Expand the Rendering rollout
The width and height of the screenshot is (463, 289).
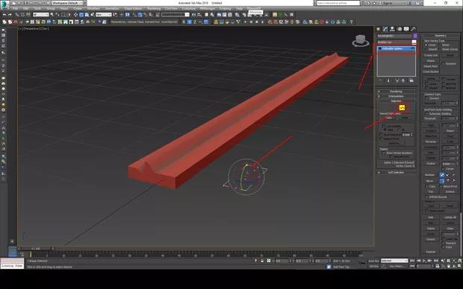tap(396, 92)
